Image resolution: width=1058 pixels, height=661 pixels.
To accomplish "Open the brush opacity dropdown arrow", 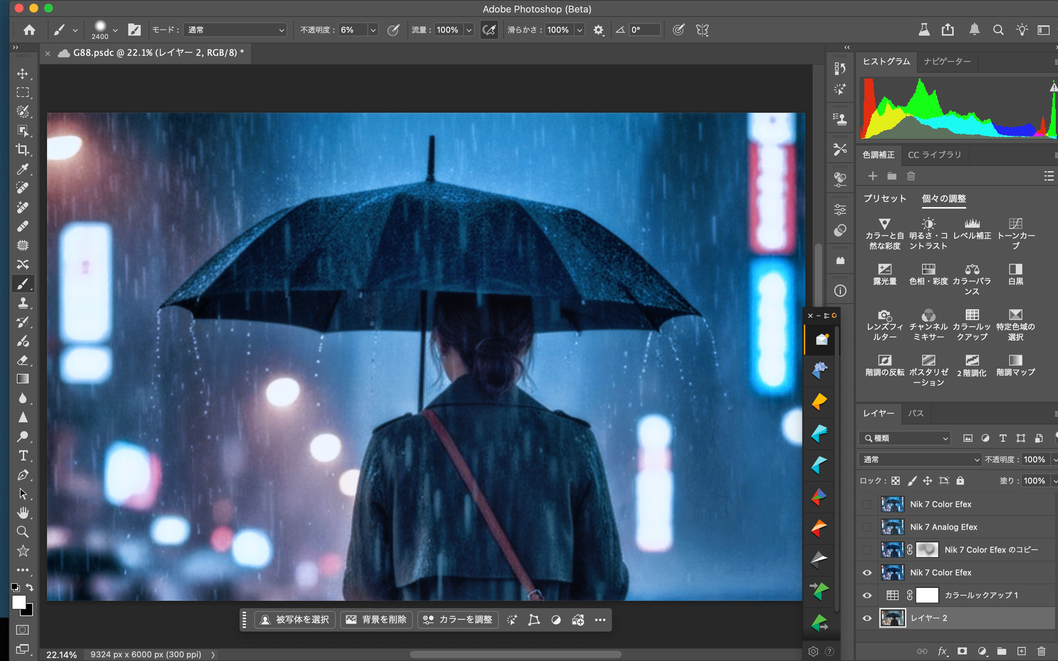I will [373, 30].
